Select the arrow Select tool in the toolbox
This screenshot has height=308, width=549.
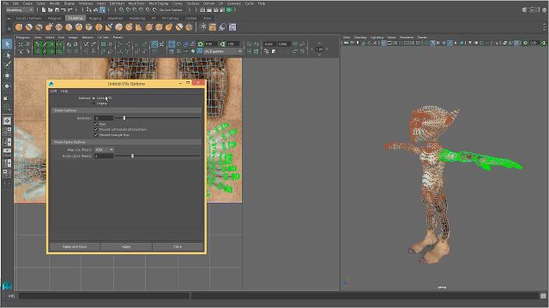click(8, 44)
